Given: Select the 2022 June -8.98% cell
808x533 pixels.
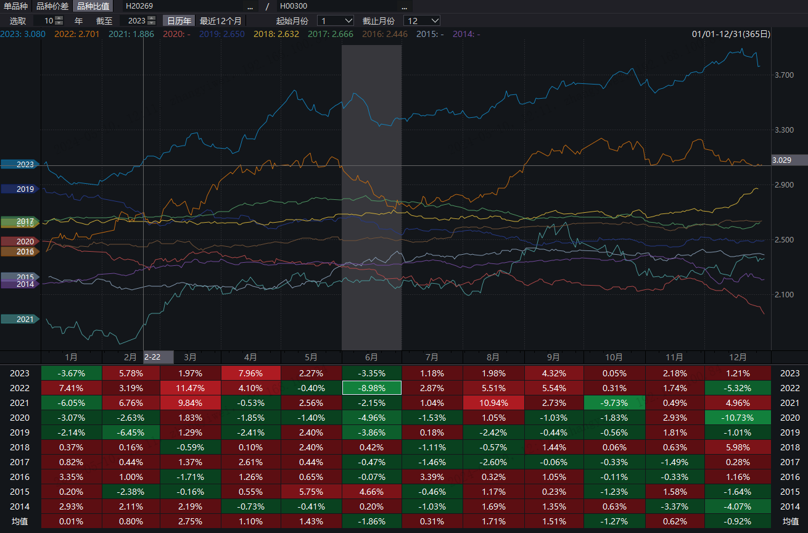Looking at the screenshot, I should (x=371, y=388).
